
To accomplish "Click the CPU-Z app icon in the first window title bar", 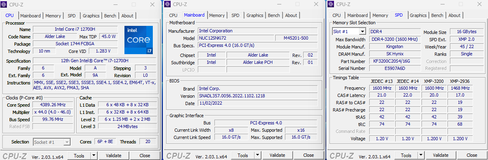I will point(4,4).
